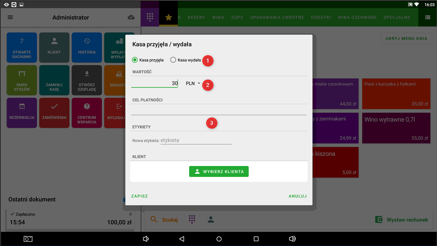Open the WINA CZERWONE category tab

click(x=357, y=17)
